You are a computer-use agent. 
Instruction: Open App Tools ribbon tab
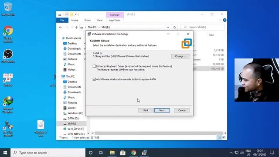pyautogui.click(x=115, y=20)
